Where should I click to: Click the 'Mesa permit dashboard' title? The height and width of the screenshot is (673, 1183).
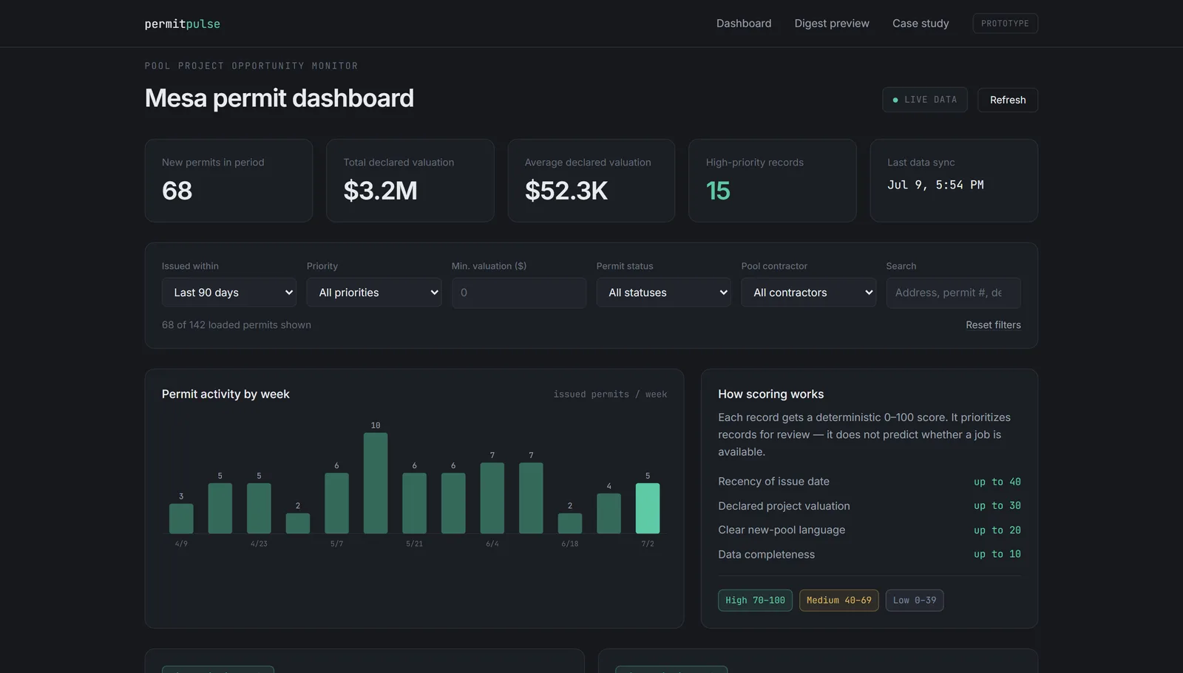279,98
